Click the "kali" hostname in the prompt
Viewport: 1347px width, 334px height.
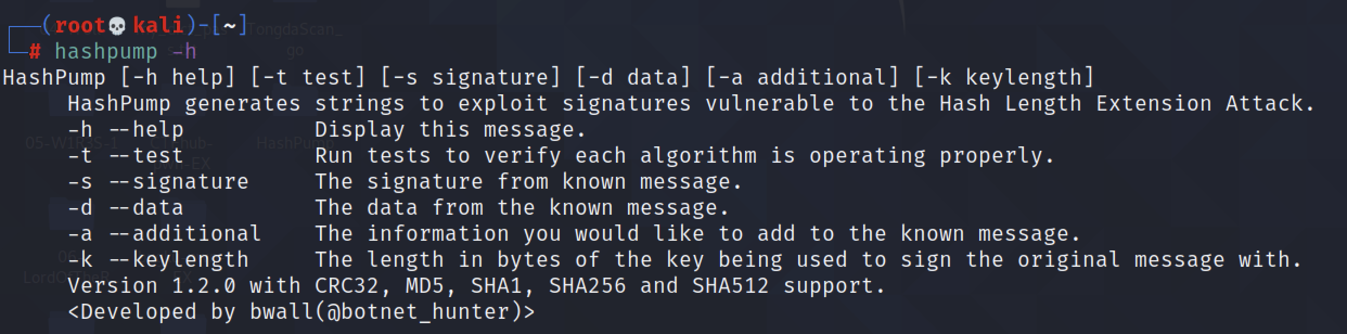pyautogui.click(x=158, y=25)
